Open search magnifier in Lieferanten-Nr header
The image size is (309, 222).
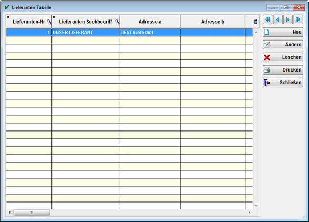[x=49, y=22]
